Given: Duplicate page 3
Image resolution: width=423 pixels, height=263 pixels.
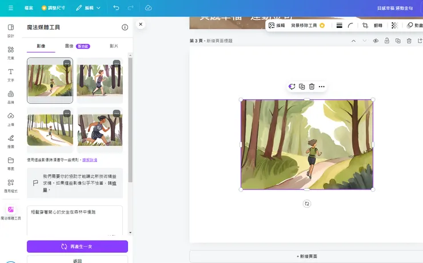Looking at the screenshot, I should pyautogui.click(x=398, y=41).
